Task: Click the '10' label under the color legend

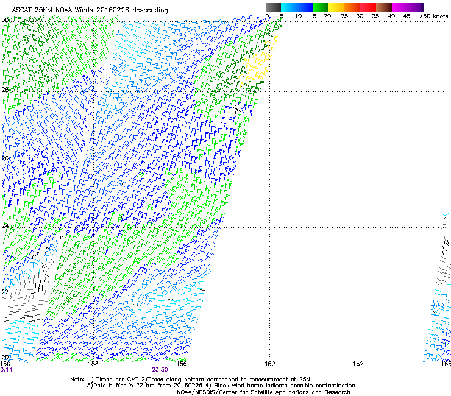Action: tap(298, 16)
